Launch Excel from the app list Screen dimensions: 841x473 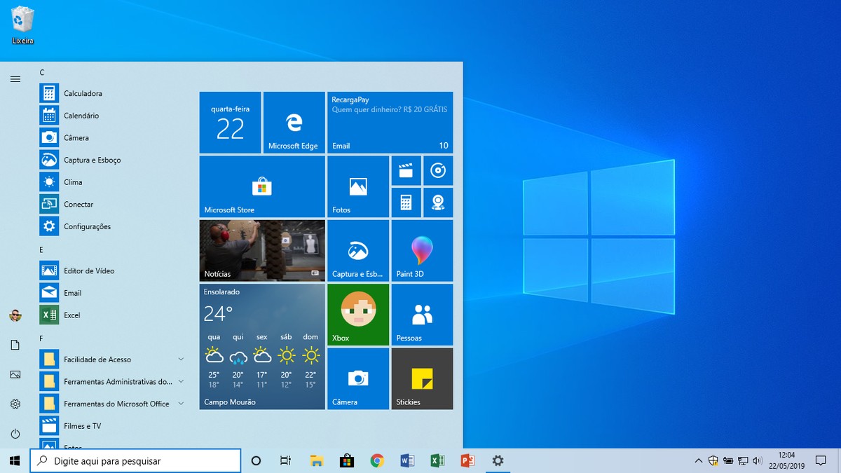[x=112, y=315]
